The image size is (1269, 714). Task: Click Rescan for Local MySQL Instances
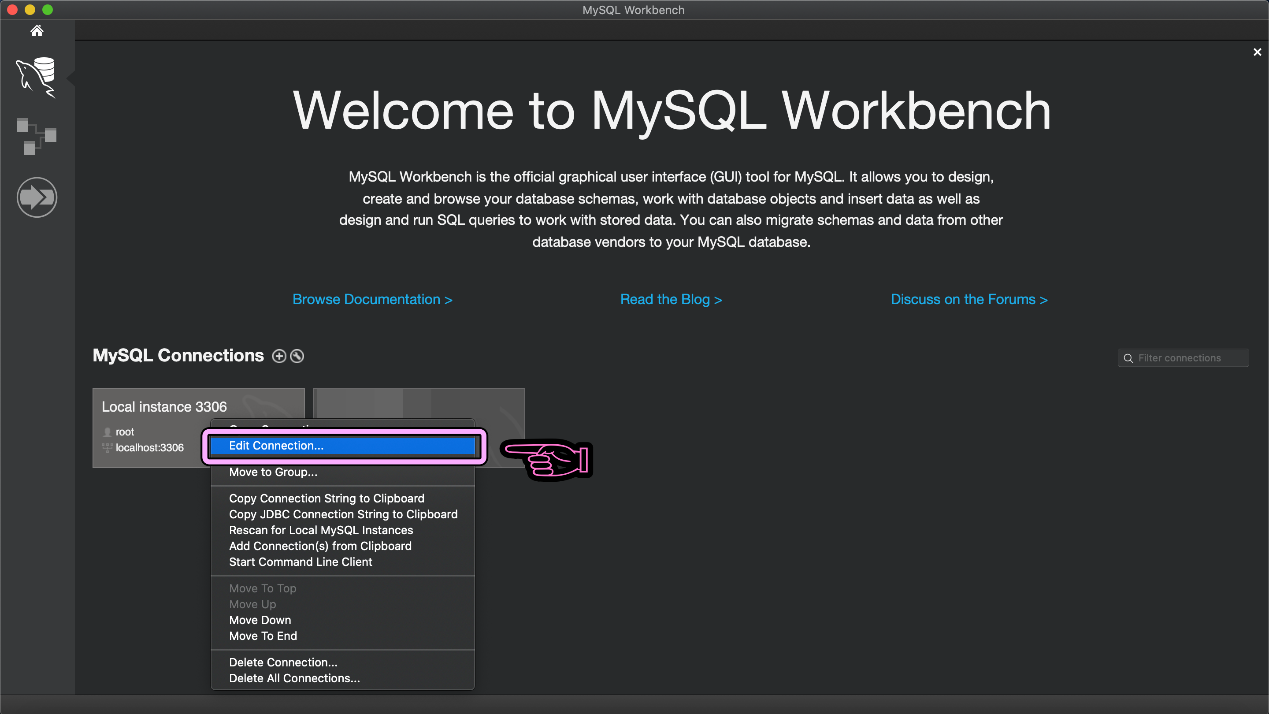[321, 530]
